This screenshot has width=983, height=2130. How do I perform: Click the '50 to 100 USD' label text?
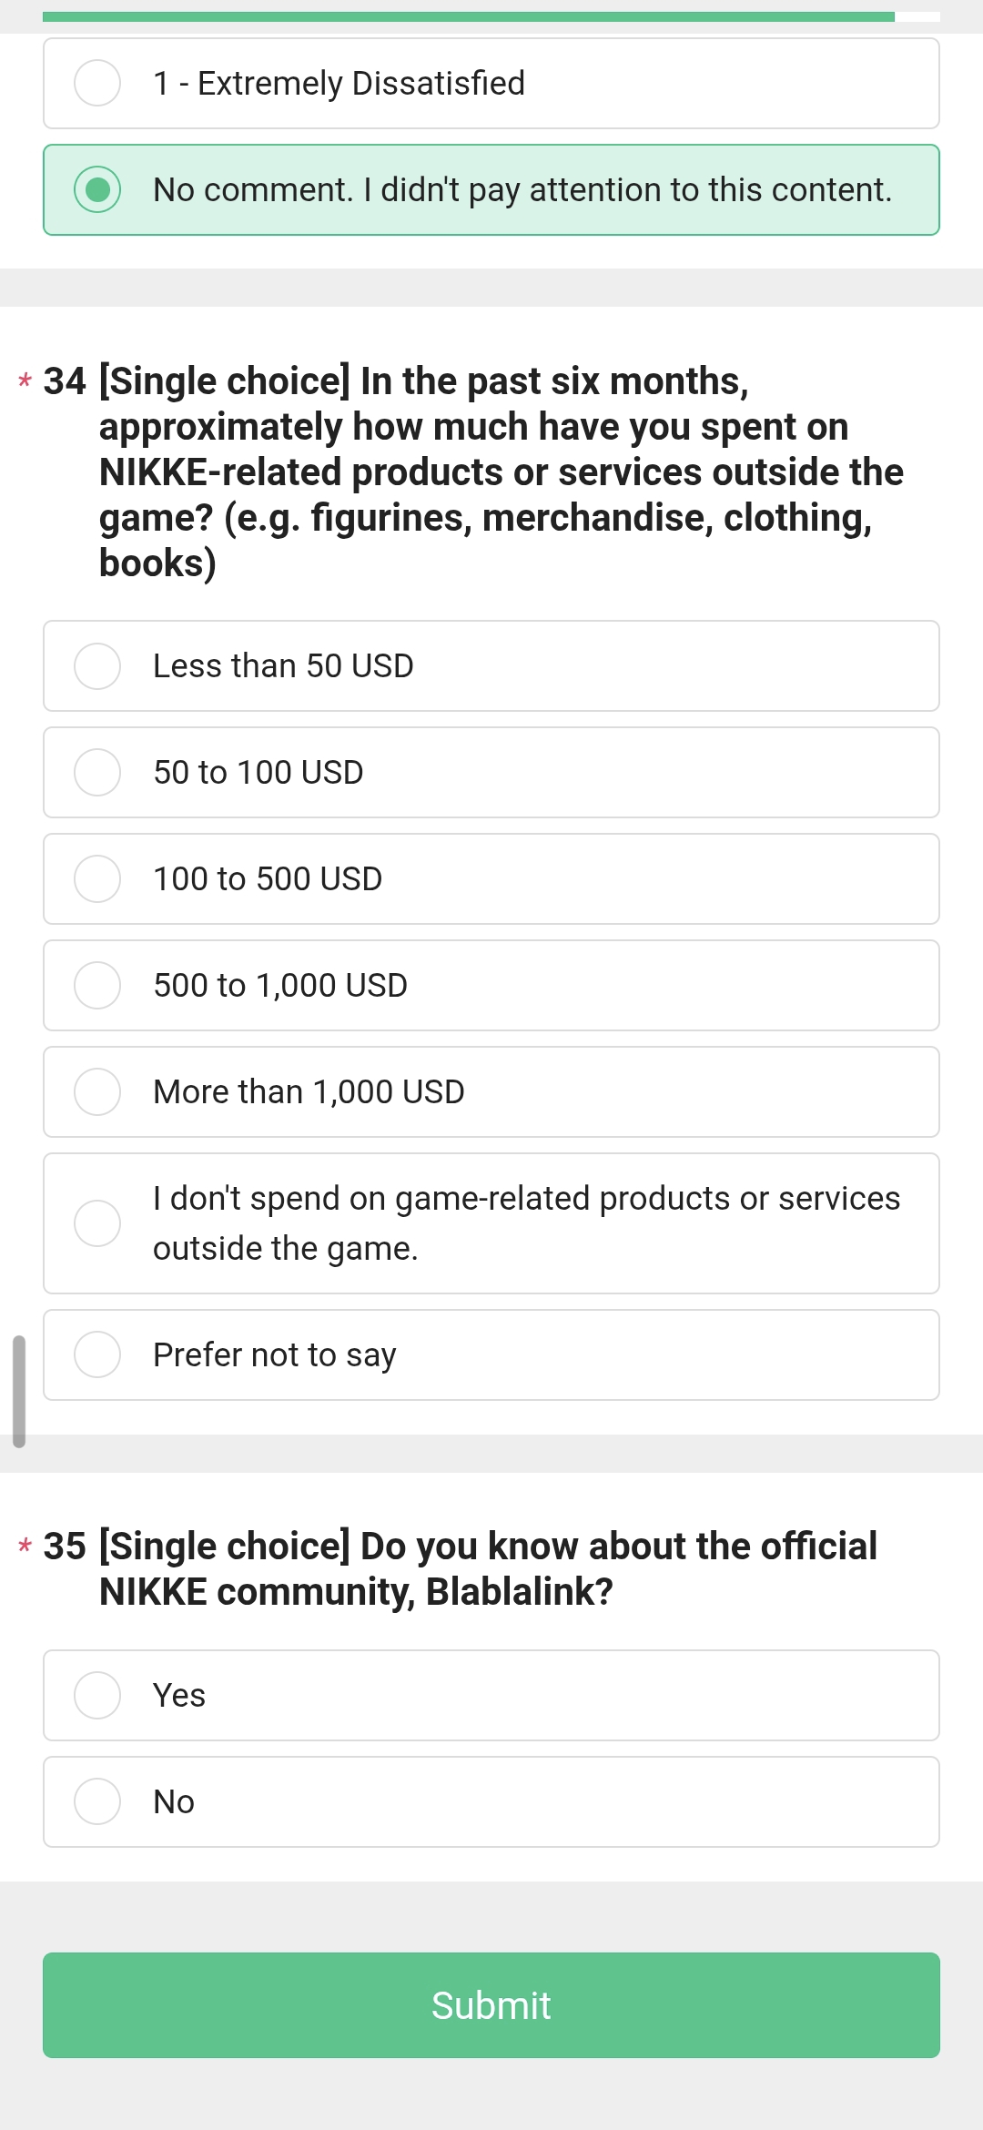click(x=258, y=773)
